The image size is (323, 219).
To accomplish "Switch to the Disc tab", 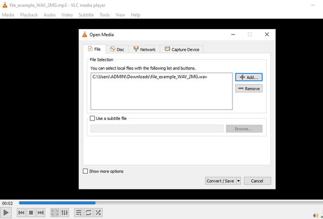I will pyautogui.click(x=117, y=50).
